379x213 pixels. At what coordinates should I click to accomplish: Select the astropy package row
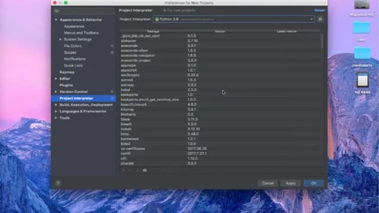[x=220, y=85]
